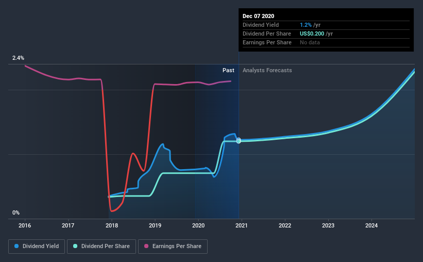Click the Dec 2020 data point marker
The image size is (423, 262).
click(x=239, y=140)
